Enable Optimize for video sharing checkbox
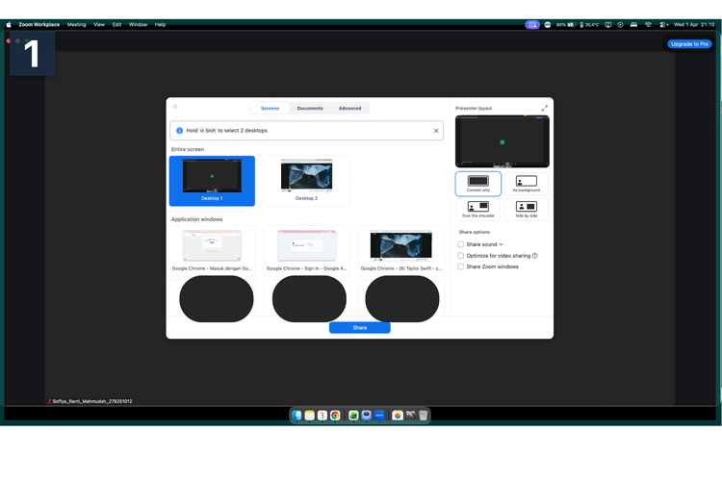 click(460, 256)
